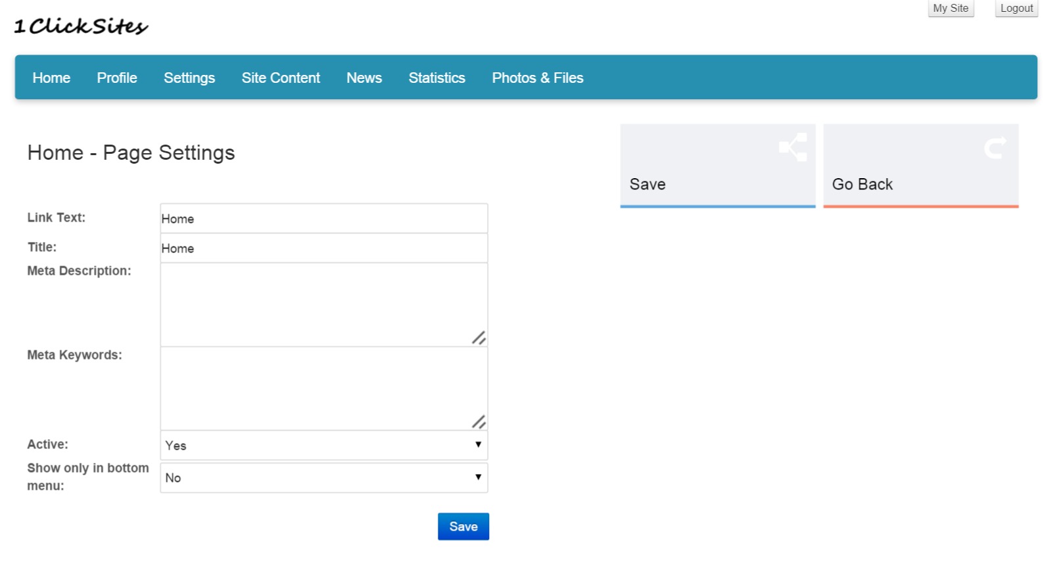This screenshot has height=568, width=1057.
Task: Click the Meta Keywords resize handle
Action: 479,422
